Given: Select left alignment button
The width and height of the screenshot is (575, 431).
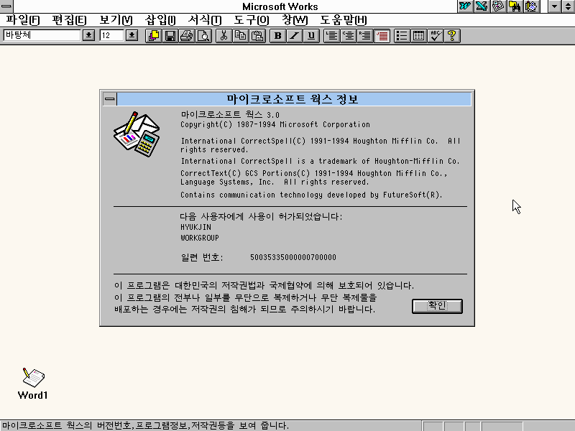Looking at the screenshot, I should click(x=331, y=35).
